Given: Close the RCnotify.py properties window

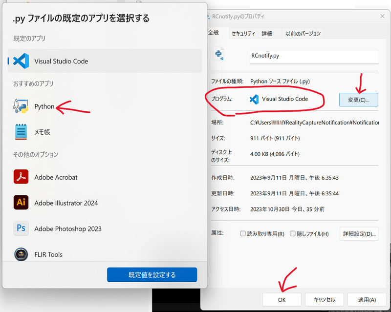Looking at the screenshot, I should (382, 16).
